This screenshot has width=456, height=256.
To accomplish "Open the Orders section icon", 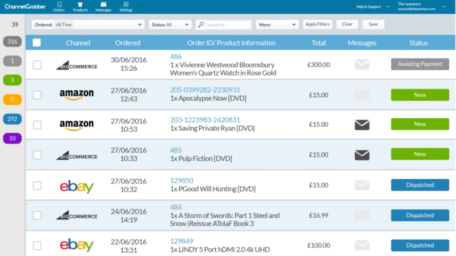I will pyautogui.click(x=59, y=5).
